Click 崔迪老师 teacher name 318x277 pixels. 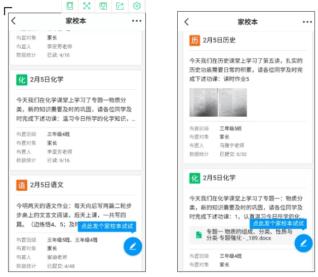(x=57, y=257)
